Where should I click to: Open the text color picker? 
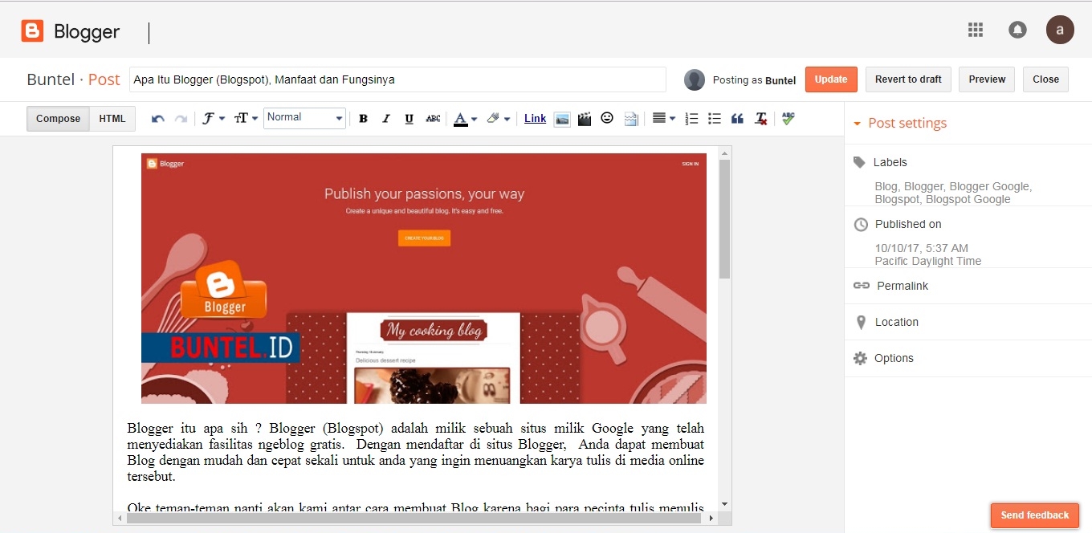[x=461, y=118]
